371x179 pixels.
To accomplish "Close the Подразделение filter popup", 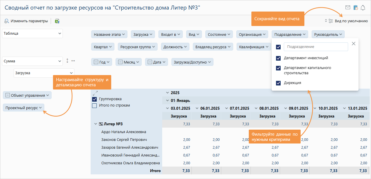I will pyautogui.click(x=353, y=44).
